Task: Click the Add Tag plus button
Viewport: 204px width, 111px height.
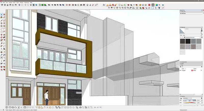Action: 181,67
